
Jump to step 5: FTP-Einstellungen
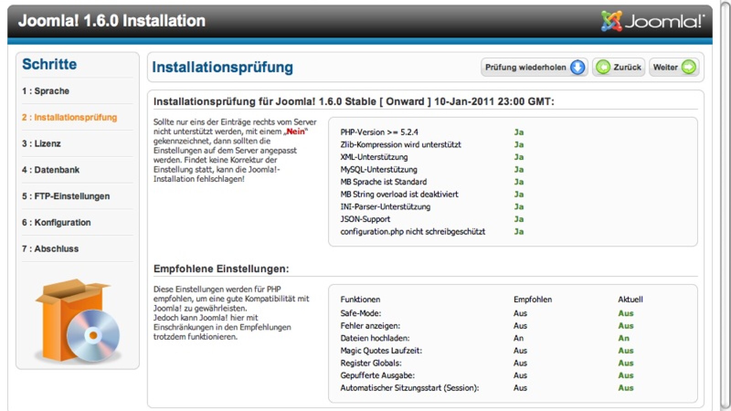click(66, 196)
